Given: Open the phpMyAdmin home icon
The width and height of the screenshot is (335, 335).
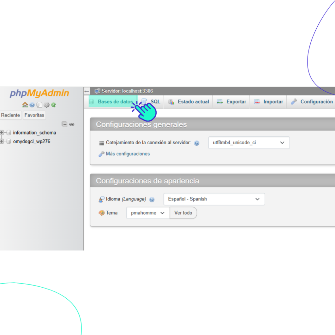Looking at the screenshot, I should pyautogui.click(x=25, y=105).
